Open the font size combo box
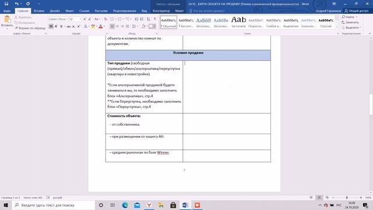The image size is (373, 210). 75,19
